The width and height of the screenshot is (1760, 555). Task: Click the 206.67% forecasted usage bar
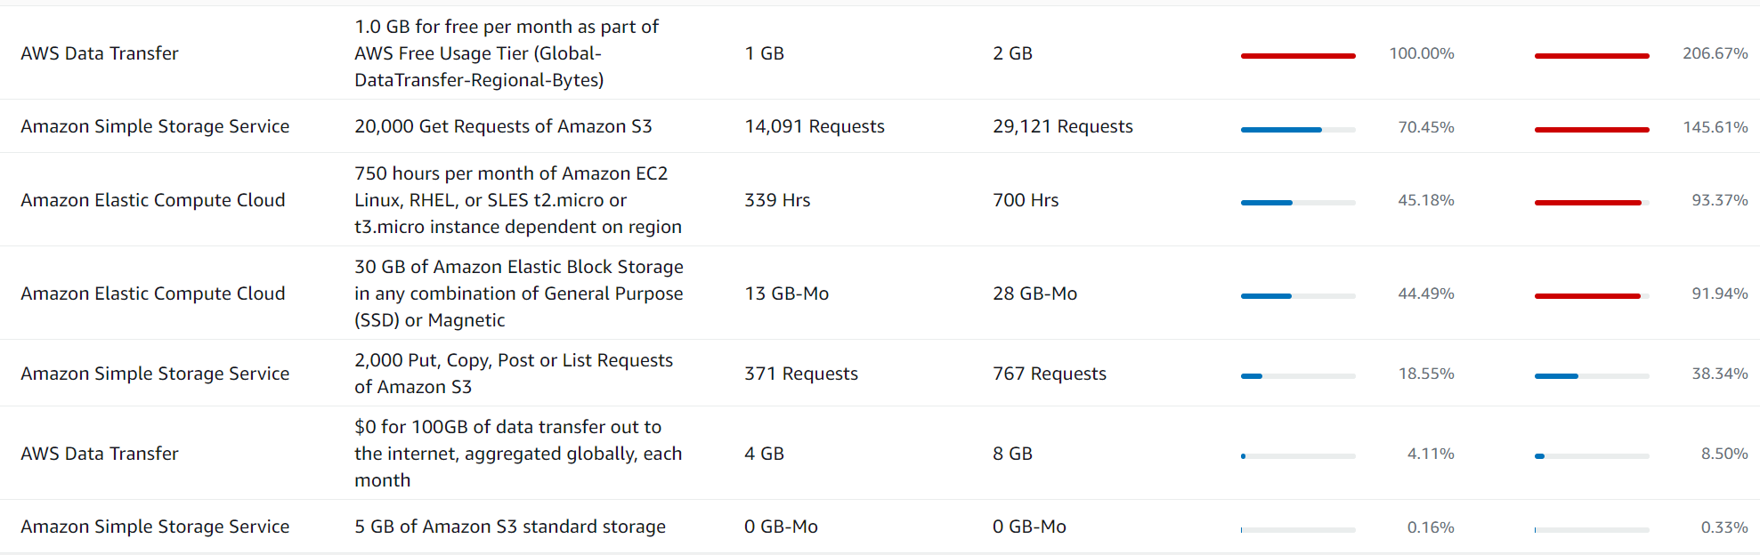1591,55
